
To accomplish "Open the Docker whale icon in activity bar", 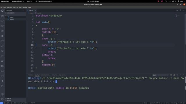I will click(x=2, y=61).
